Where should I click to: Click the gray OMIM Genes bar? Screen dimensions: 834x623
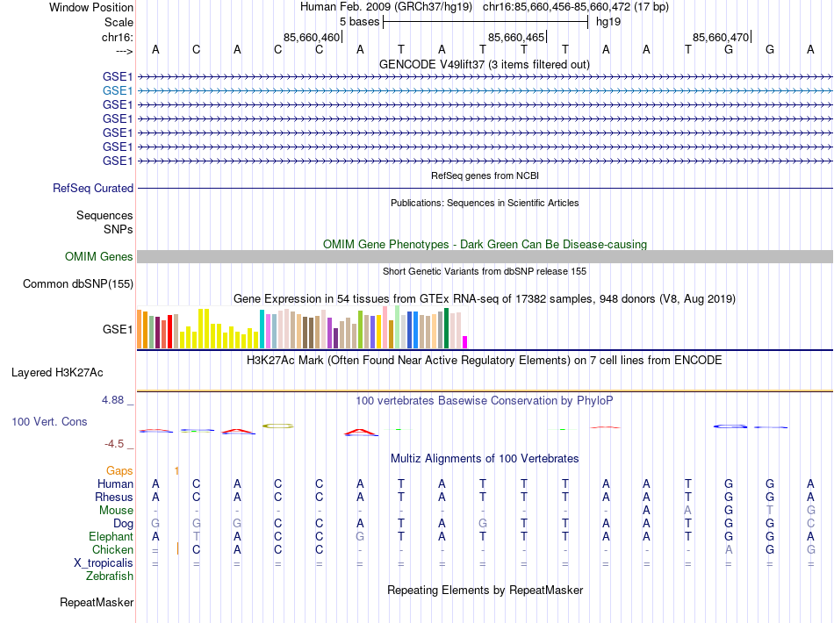[485, 257]
